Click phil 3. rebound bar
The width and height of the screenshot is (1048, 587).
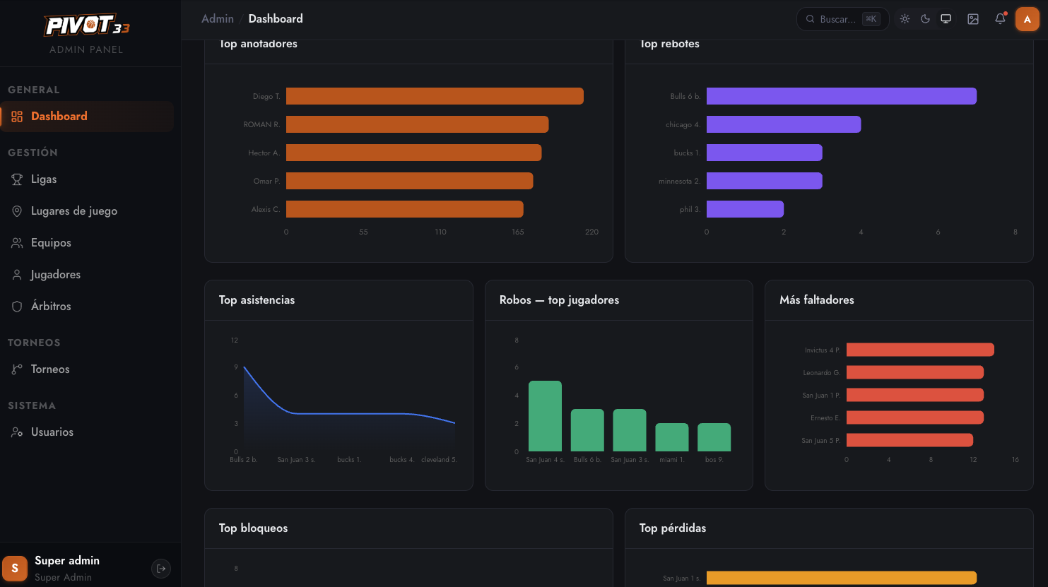[x=745, y=209]
